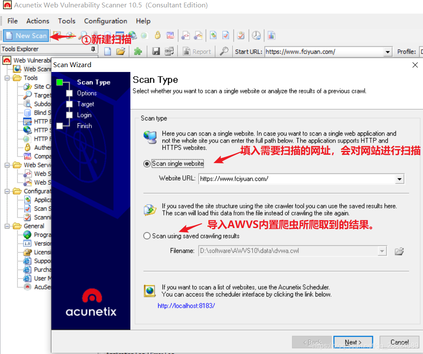The height and width of the screenshot is (354, 423).
Task: Select the Scan single website radio button
Action: (147, 163)
